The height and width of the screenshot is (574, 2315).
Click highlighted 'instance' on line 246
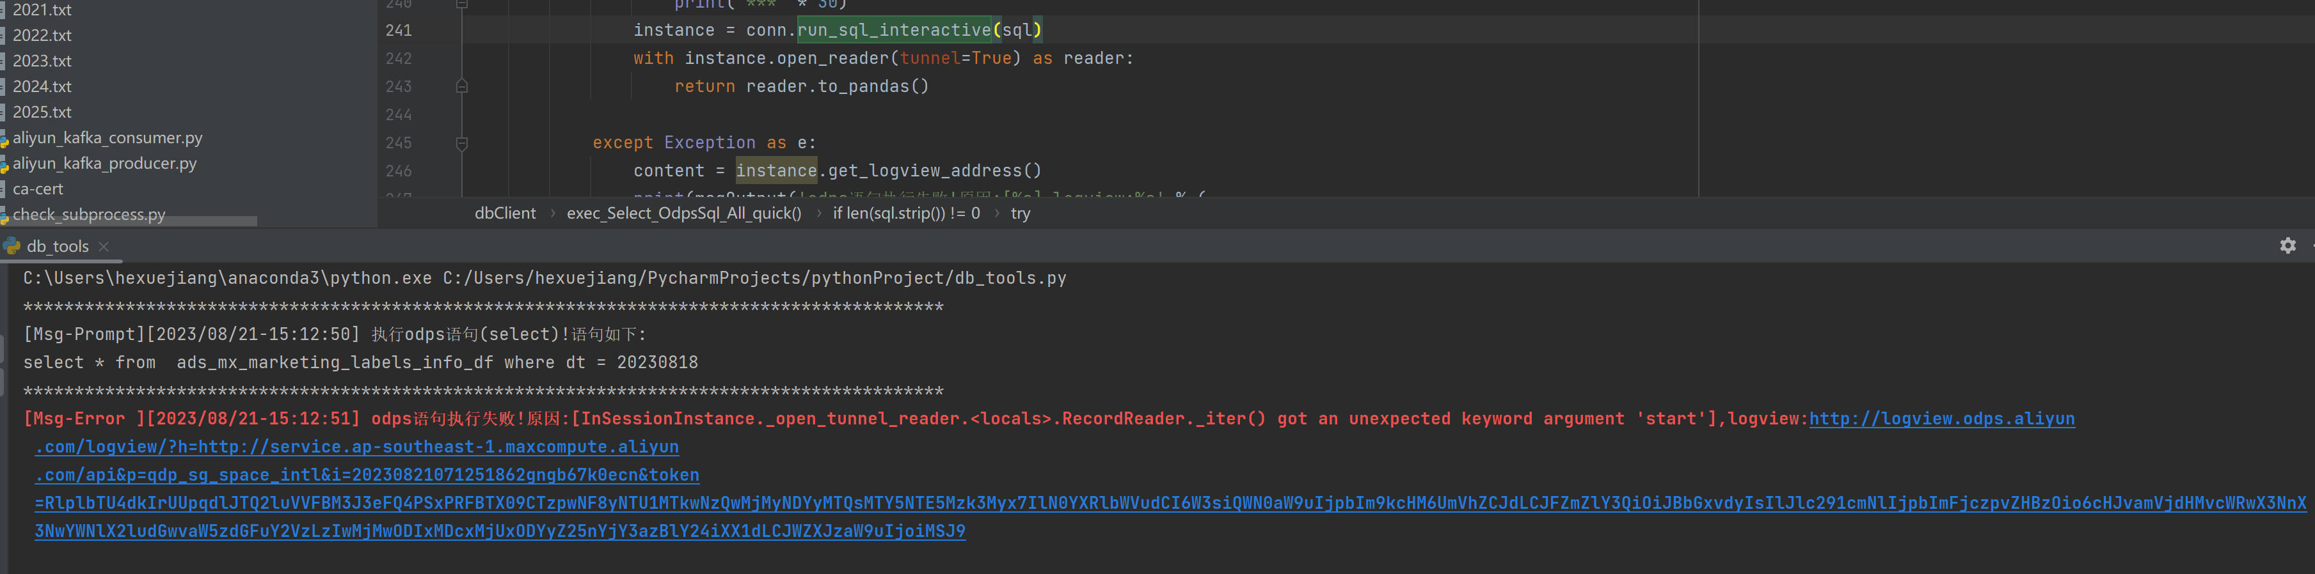776,171
